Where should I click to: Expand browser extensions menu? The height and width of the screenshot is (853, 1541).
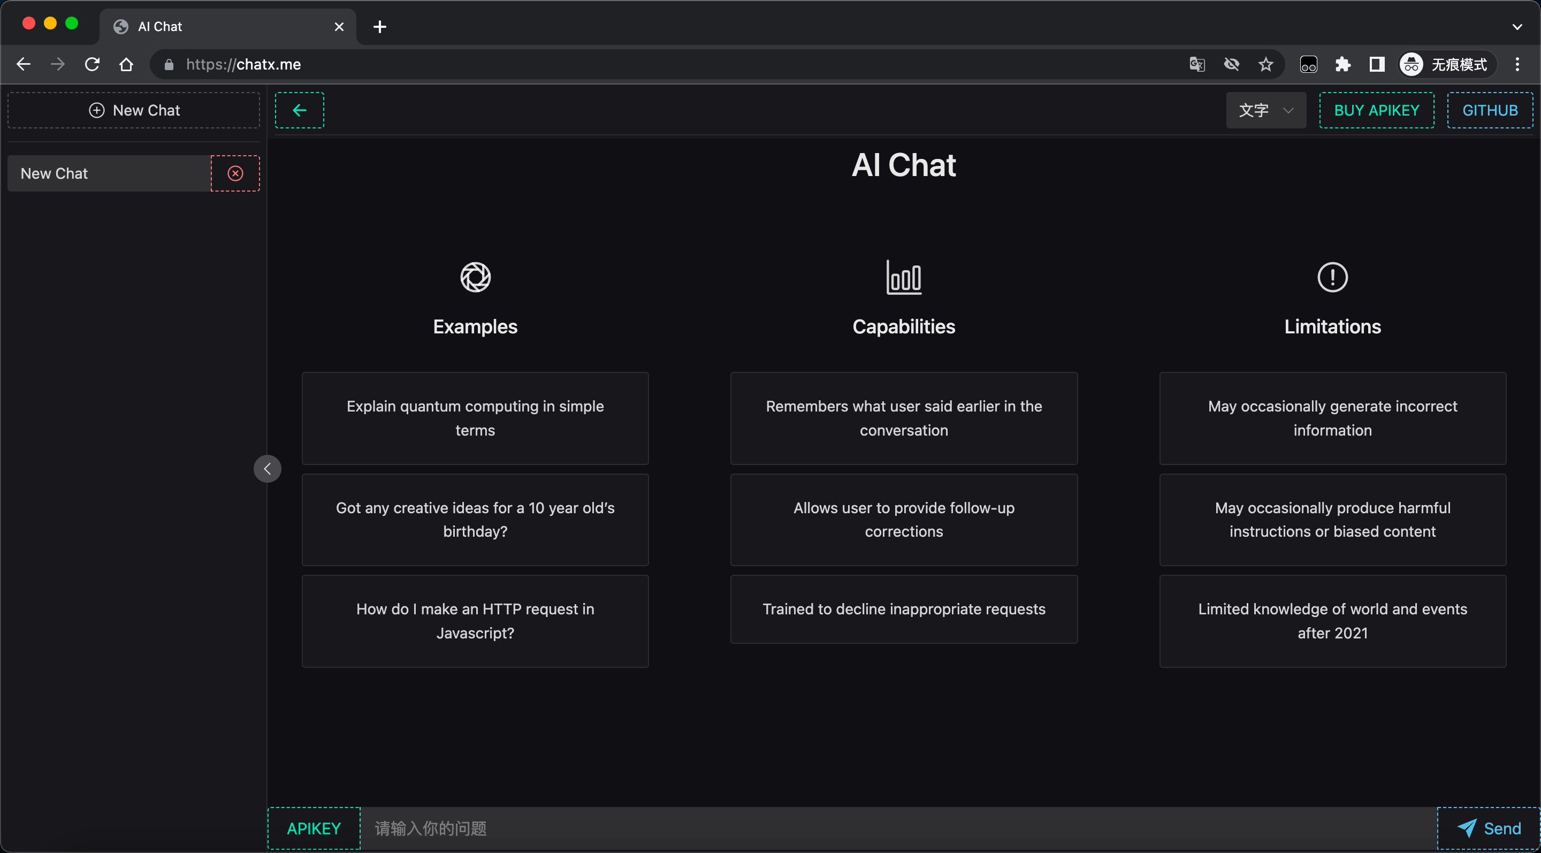pyautogui.click(x=1342, y=64)
